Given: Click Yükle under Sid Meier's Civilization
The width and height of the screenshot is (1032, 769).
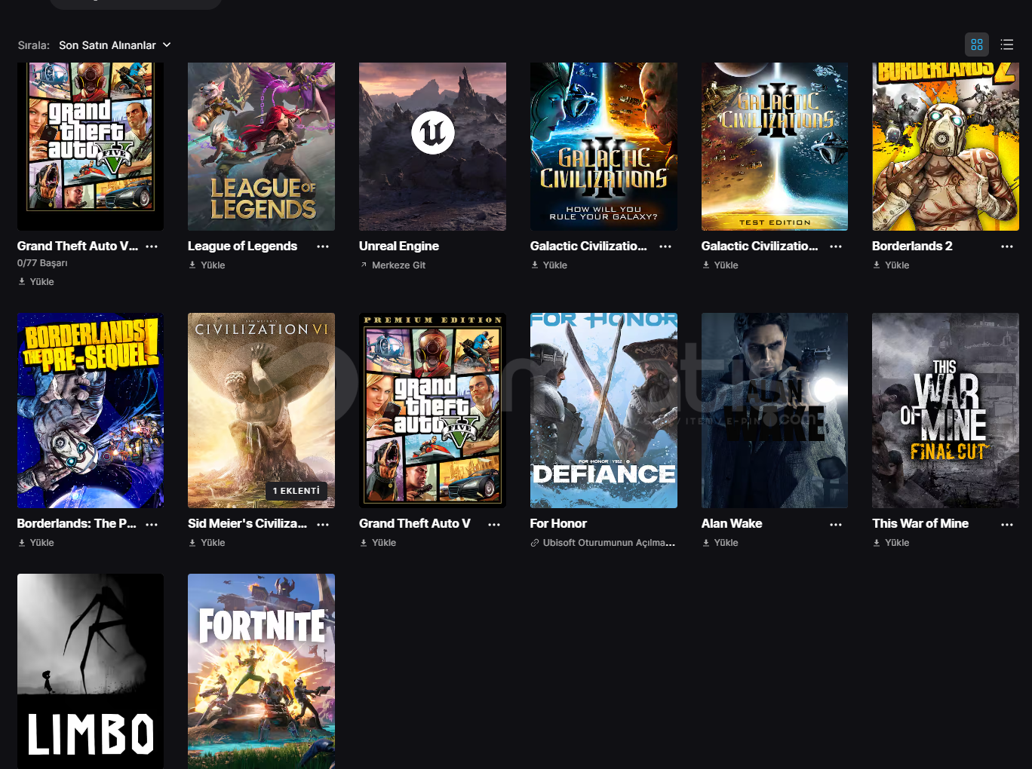Looking at the screenshot, I should click(207, 542).
